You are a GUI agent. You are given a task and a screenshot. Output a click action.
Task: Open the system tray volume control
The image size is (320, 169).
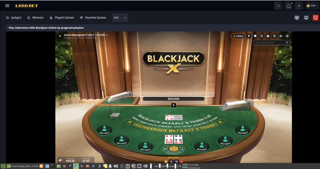pos(115,166)
